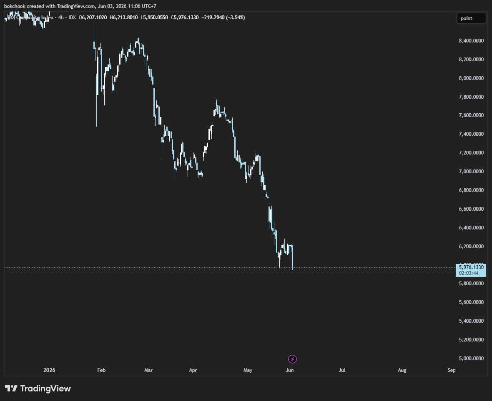Click the Apr label on time axis

pos(193,370)
